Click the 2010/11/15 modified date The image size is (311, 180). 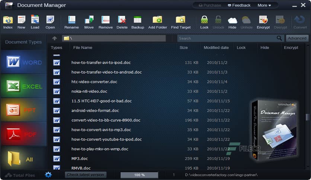(218, 101)
